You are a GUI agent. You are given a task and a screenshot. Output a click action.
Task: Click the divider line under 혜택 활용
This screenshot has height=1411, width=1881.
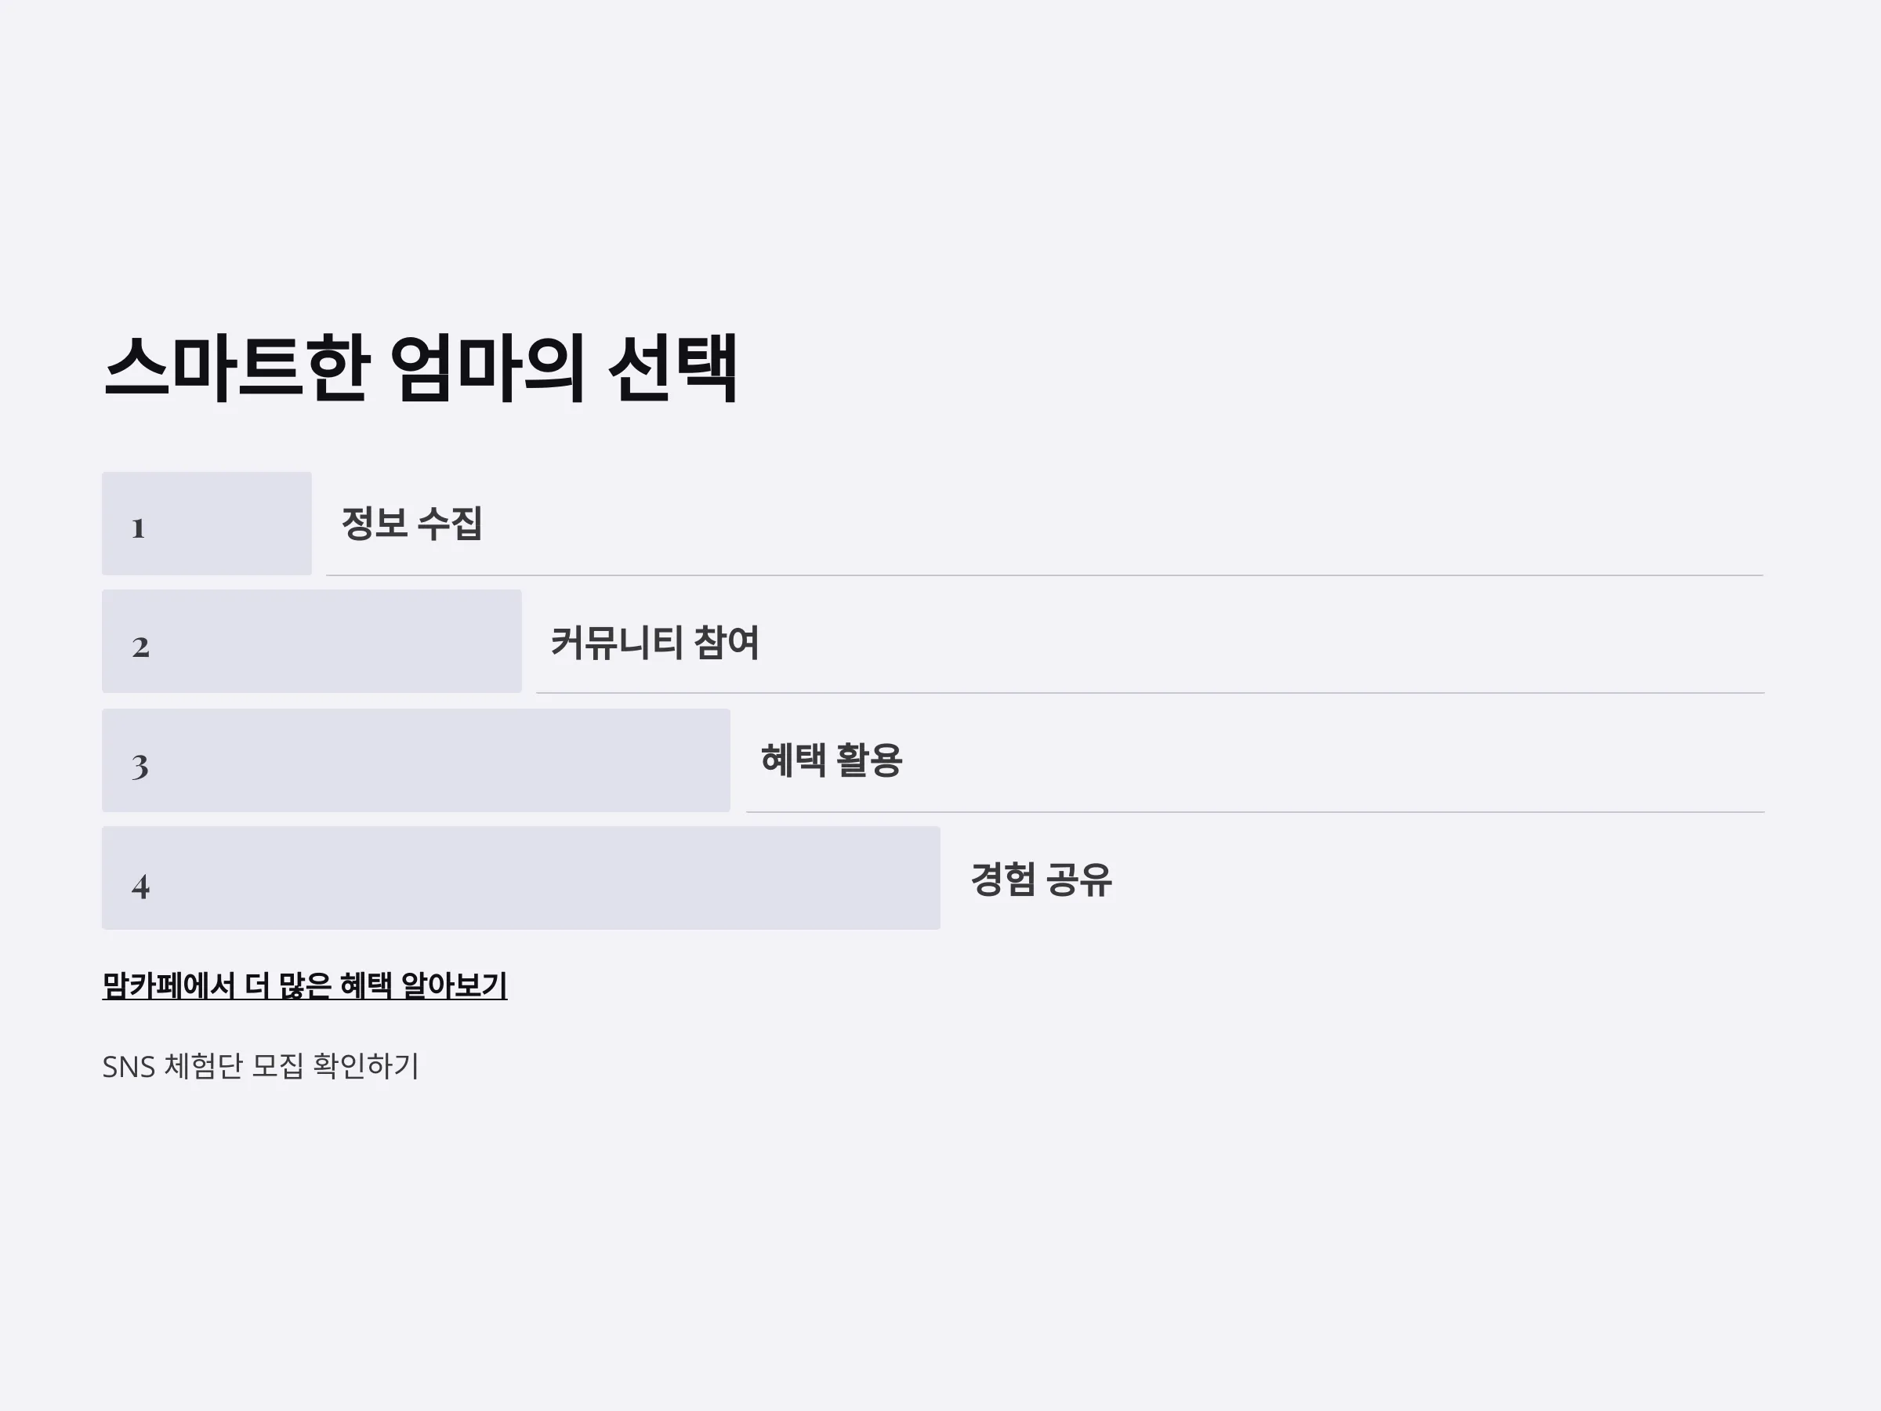[1255, 812]
